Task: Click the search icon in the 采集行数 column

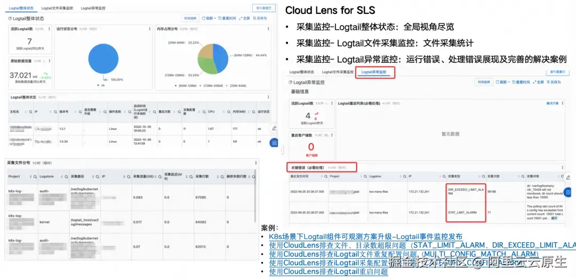Action: pyautogui.click(x=221, y=177)
